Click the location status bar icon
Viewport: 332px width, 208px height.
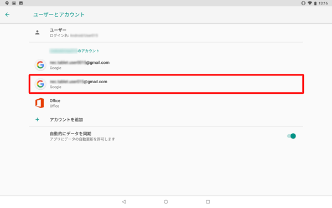(x=7, y=3)
